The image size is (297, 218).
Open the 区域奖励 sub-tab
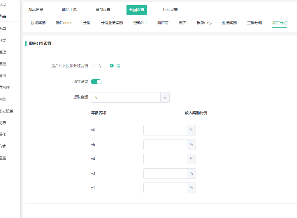pyautogui.click(x=38, y=23)
